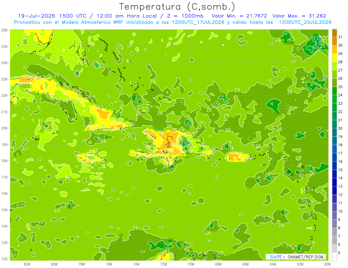Click the '1200UTC_17JUL2026' initialization time text

click(x=198, y=22)
